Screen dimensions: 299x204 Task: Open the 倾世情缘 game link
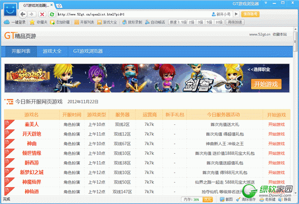click(x=32, y=153)
